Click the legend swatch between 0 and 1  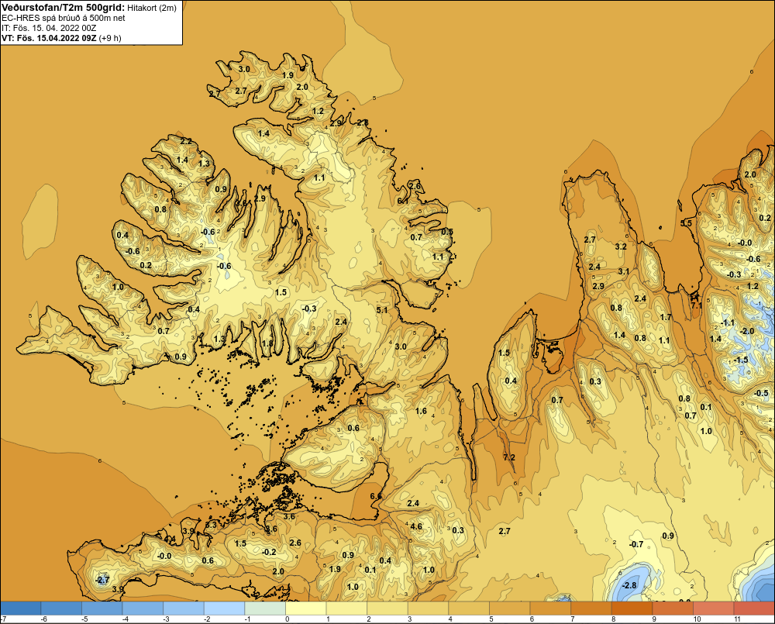pyautogui.click(x=306, y=608)
